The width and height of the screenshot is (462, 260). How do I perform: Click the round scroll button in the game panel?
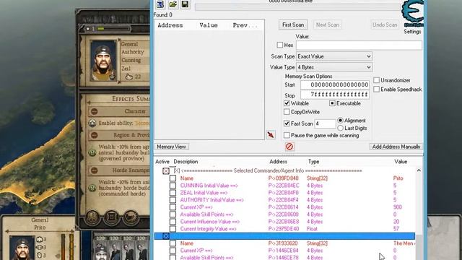pos(111,217)
